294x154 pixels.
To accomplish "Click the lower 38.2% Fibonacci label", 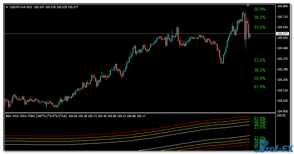I will [260, 70].
